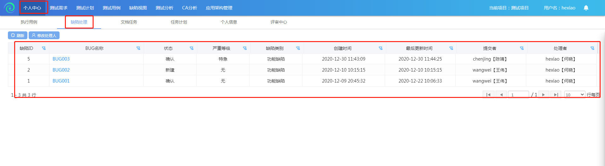Click 新建 status cell for BUG002
Screen dimensions: 605x166
(x=170, y=70)
